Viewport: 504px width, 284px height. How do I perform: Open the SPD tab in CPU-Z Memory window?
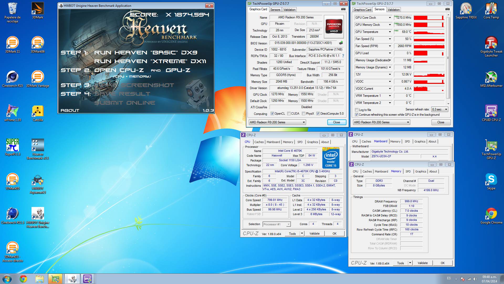coord(408,171)
